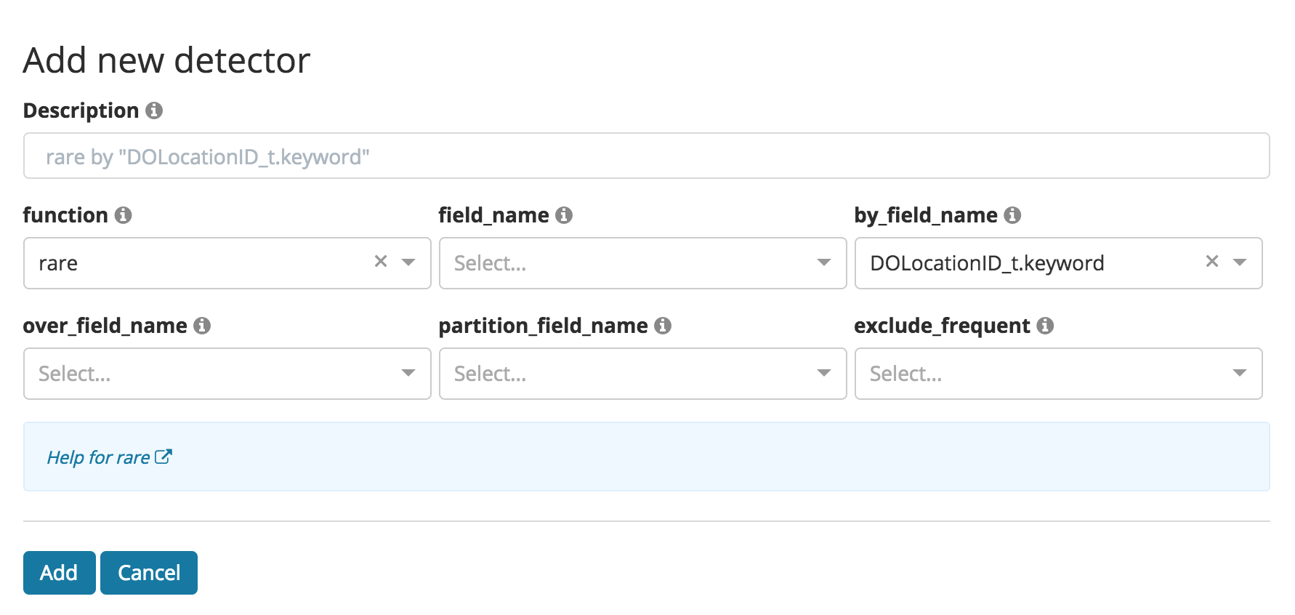The width and height of the screenshot is (1295, 615).
Task: Click the partition_field_name info icon
Action: click(663, 326)
